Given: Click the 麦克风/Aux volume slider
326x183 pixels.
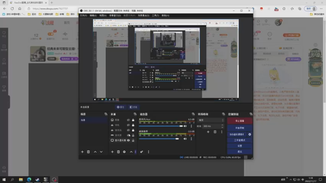Looking at the screenshot, I should 161,126.
